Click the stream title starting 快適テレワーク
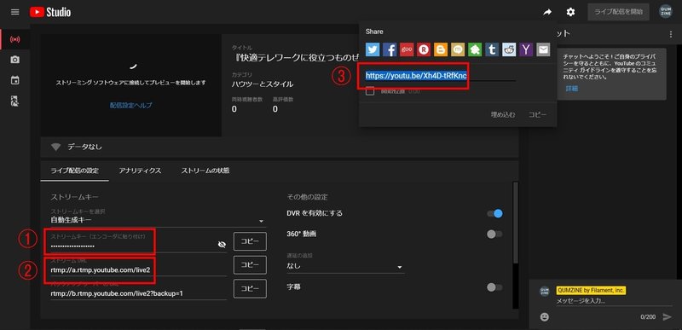 [296, 58]
